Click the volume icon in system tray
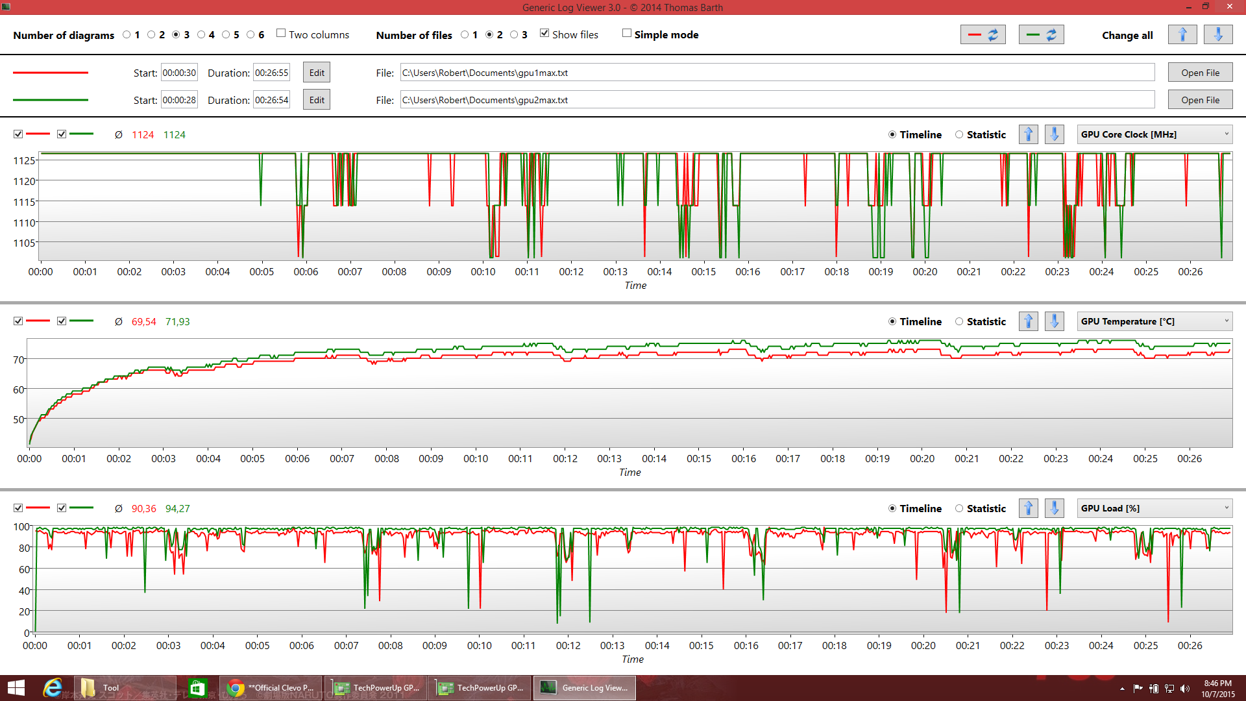 (x=1185, y=689)
